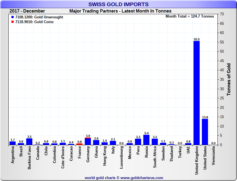The image size is (237, 181).
Task: Click the Burkina Faso bar
Action: click(x=29, y=141)
